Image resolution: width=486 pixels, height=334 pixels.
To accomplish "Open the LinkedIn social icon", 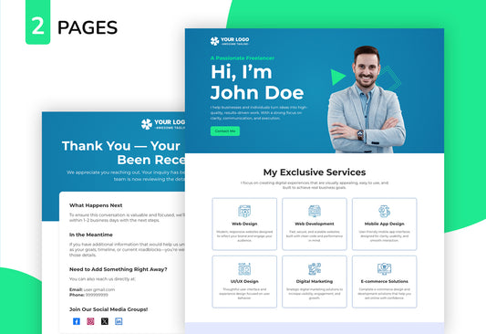I will (119, 321).
